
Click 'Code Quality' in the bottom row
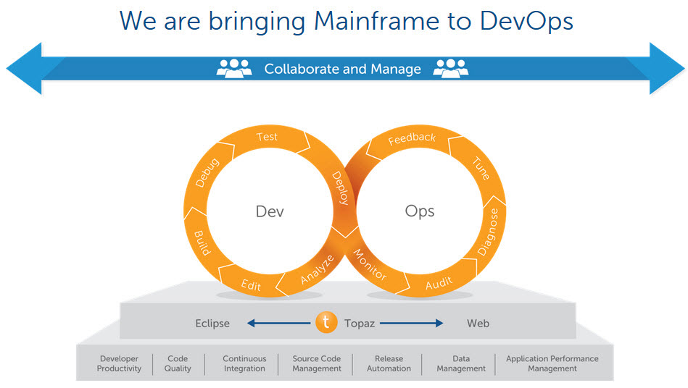pyautogui.click(x=178, y=363)
